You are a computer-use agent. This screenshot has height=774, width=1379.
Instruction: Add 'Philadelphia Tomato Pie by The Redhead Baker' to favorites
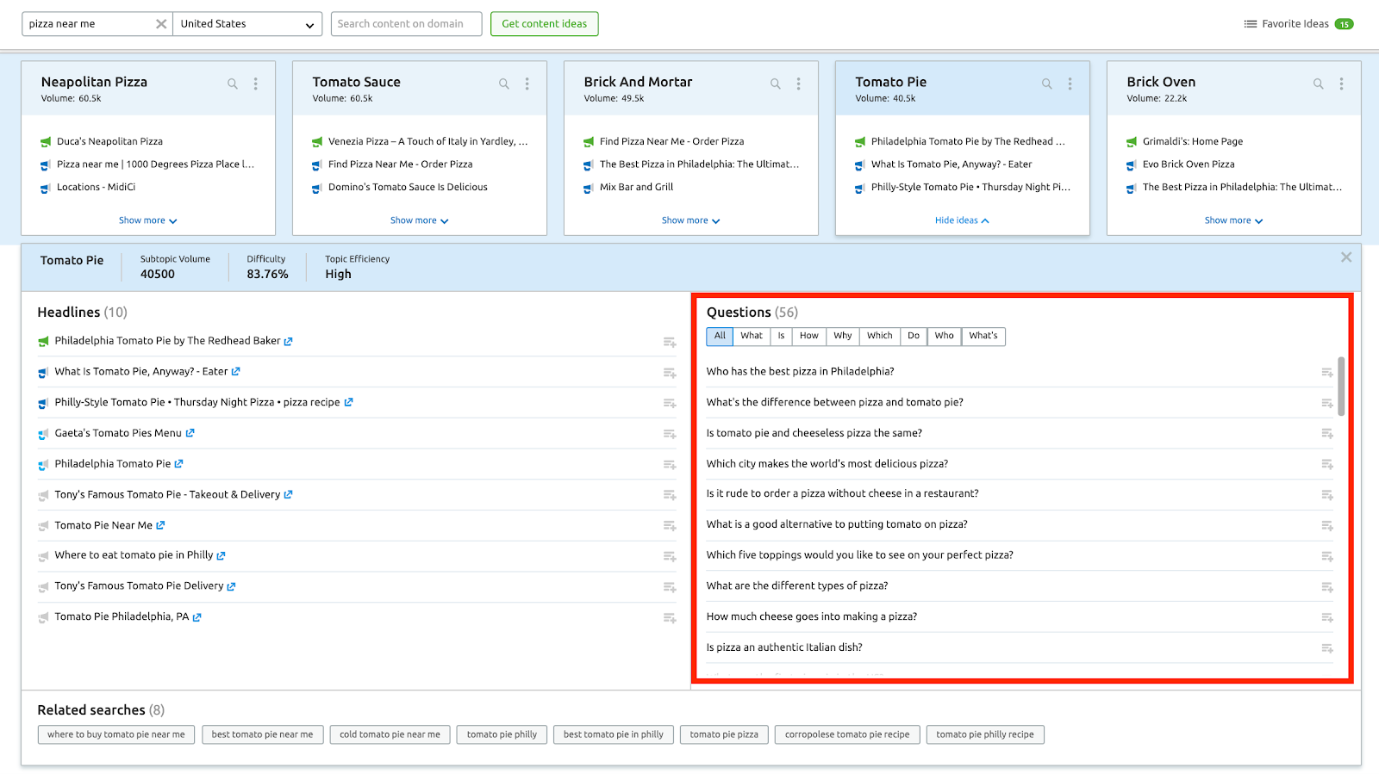[x=670, y=342]
